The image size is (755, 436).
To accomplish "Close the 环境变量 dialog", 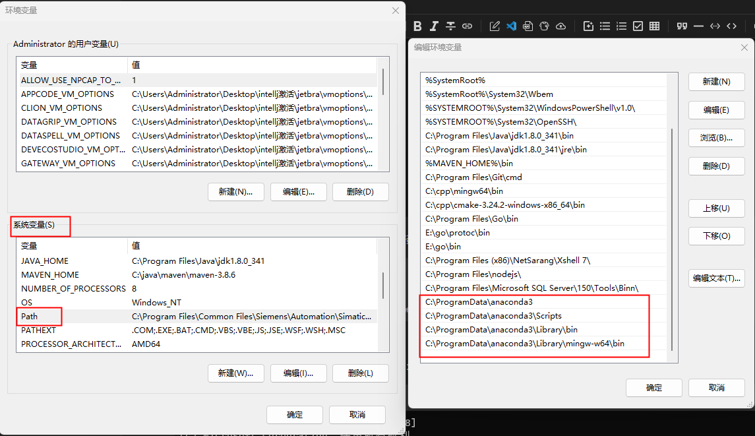I will pos(396,10).
